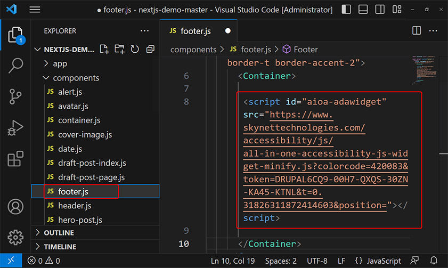Open the feedback icon in status bar
This screenshot has width=448, height=268.
click(x=414, y=261)
